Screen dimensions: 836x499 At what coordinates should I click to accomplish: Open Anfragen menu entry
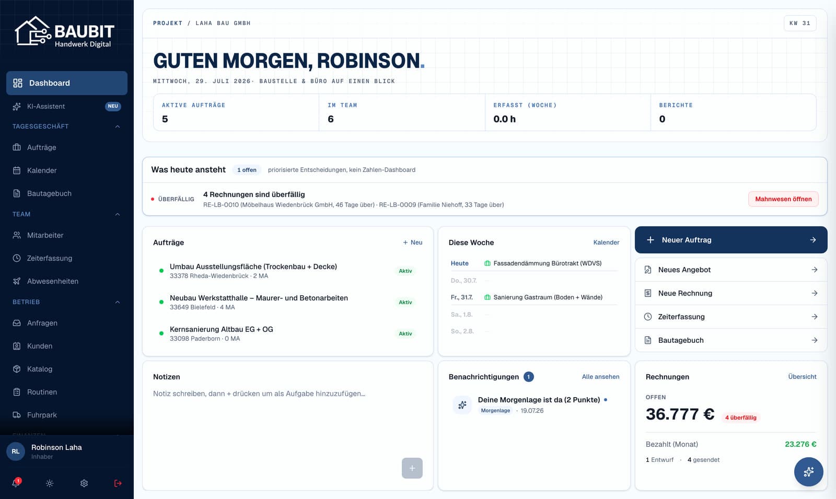(x=67, y=323)
